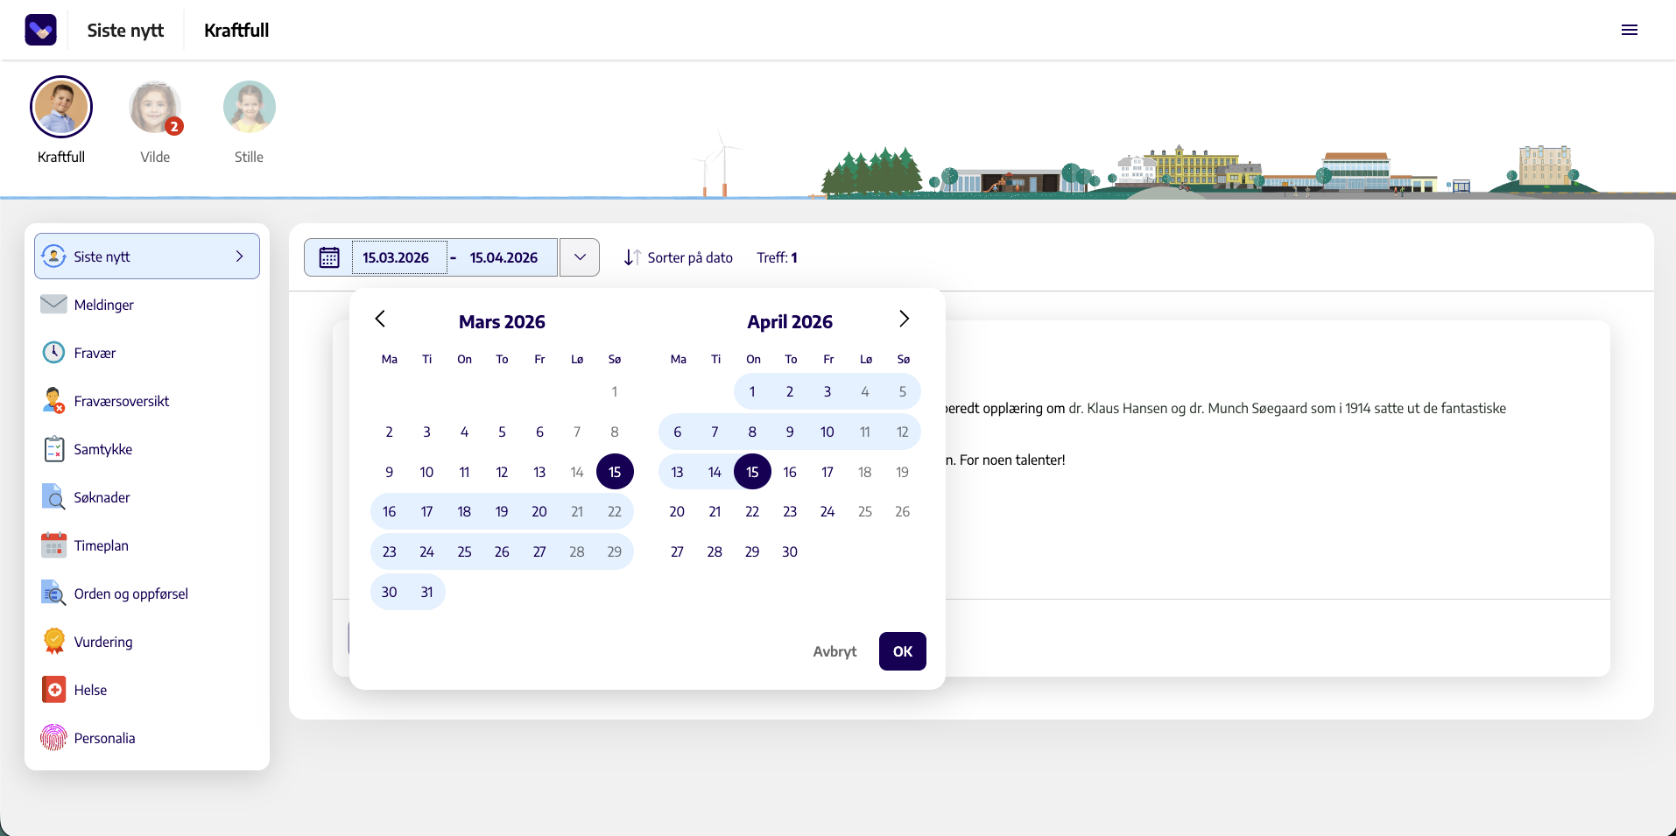This screenshot has height=836, width=1676.
Task: Open the hamburger menu
Action: pos(1629,30)
